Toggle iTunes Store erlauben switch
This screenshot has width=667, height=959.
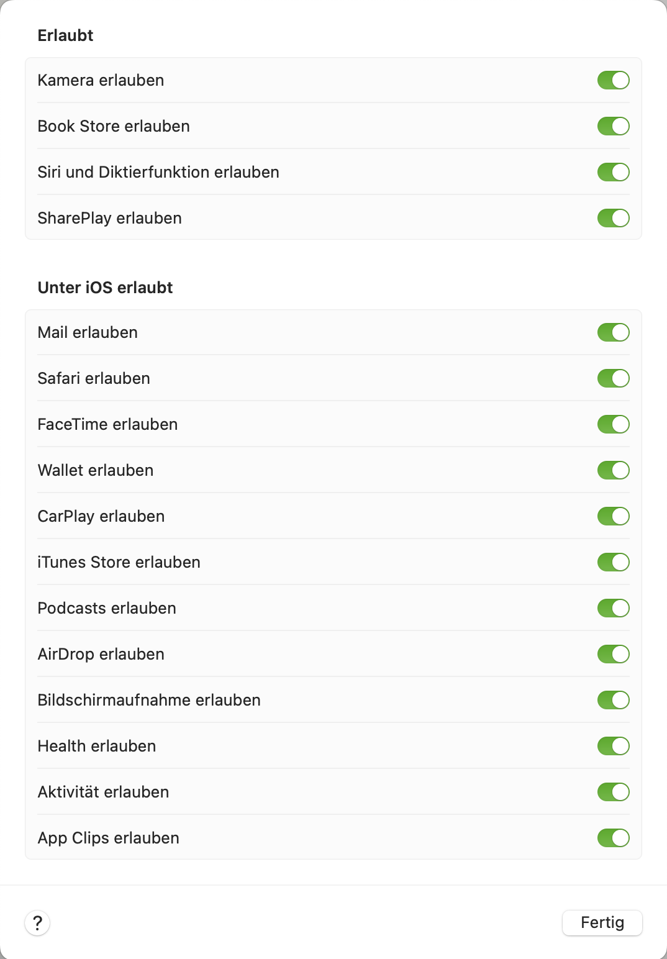tap(613, 562)
